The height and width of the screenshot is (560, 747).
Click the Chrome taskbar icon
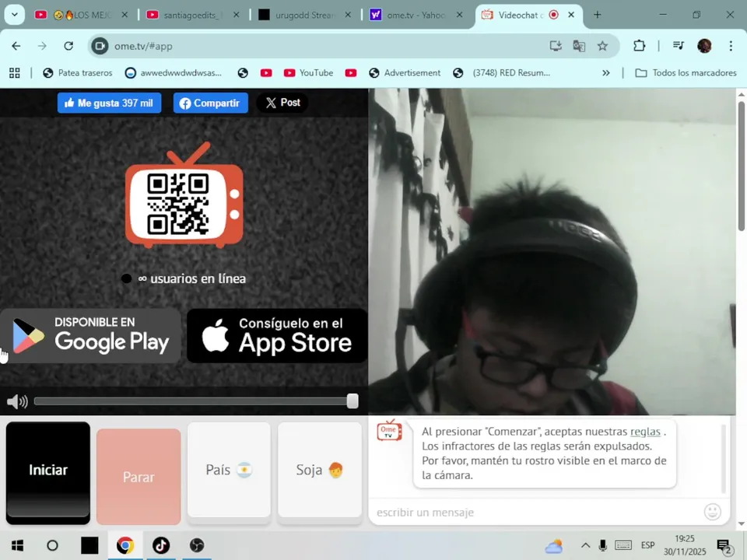[x=125, y=545]
